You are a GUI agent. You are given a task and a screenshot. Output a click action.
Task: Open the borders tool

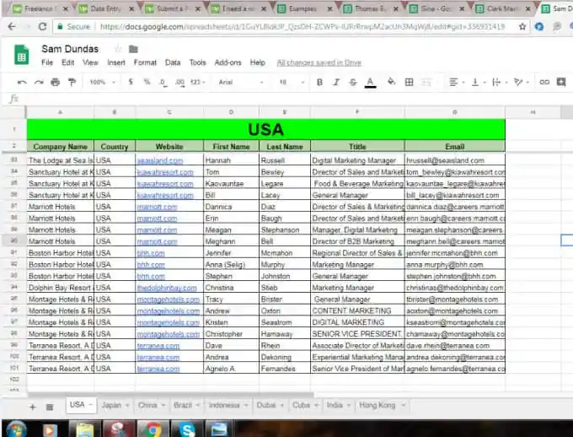(x=409, y=82)
